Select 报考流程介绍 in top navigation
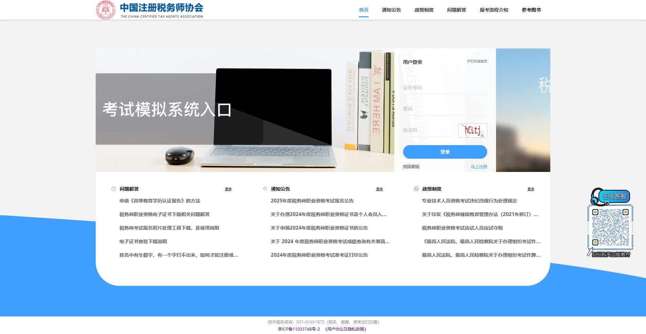Image resolution: width=646 pixels, height=334 pixels. (x=494, y=10)
